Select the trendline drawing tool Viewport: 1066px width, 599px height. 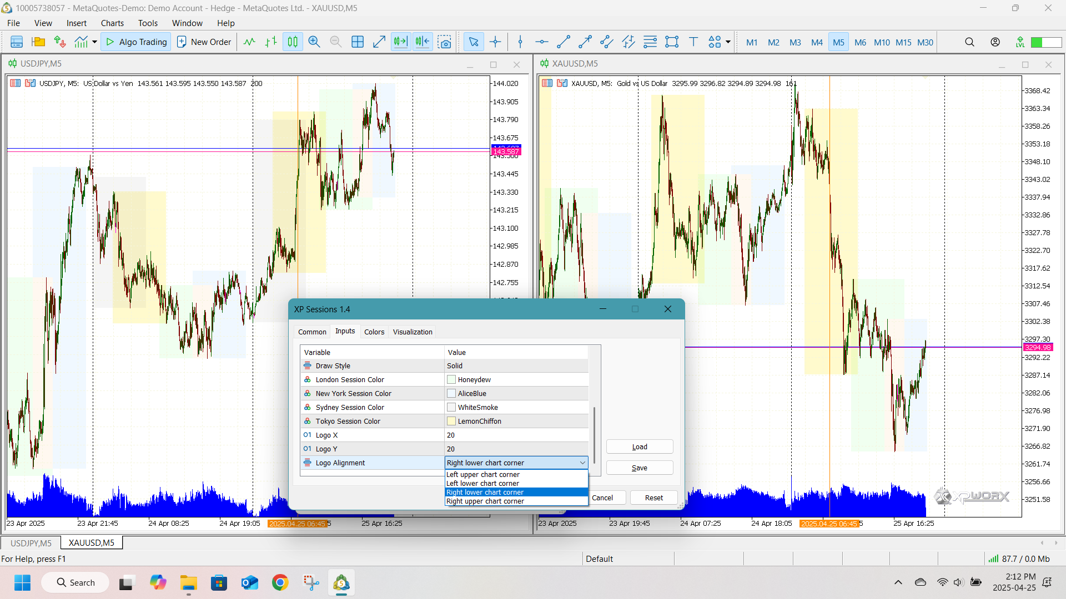(x=564, y=42)
